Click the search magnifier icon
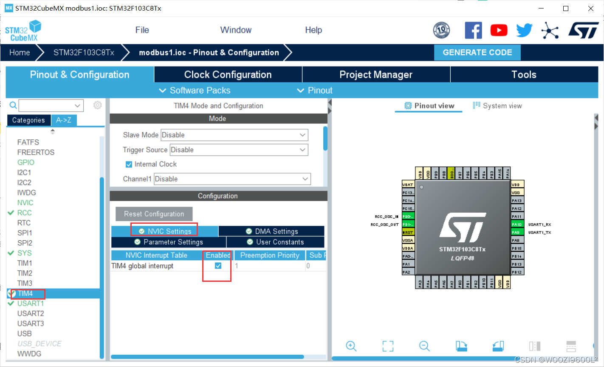 point(13,105)
